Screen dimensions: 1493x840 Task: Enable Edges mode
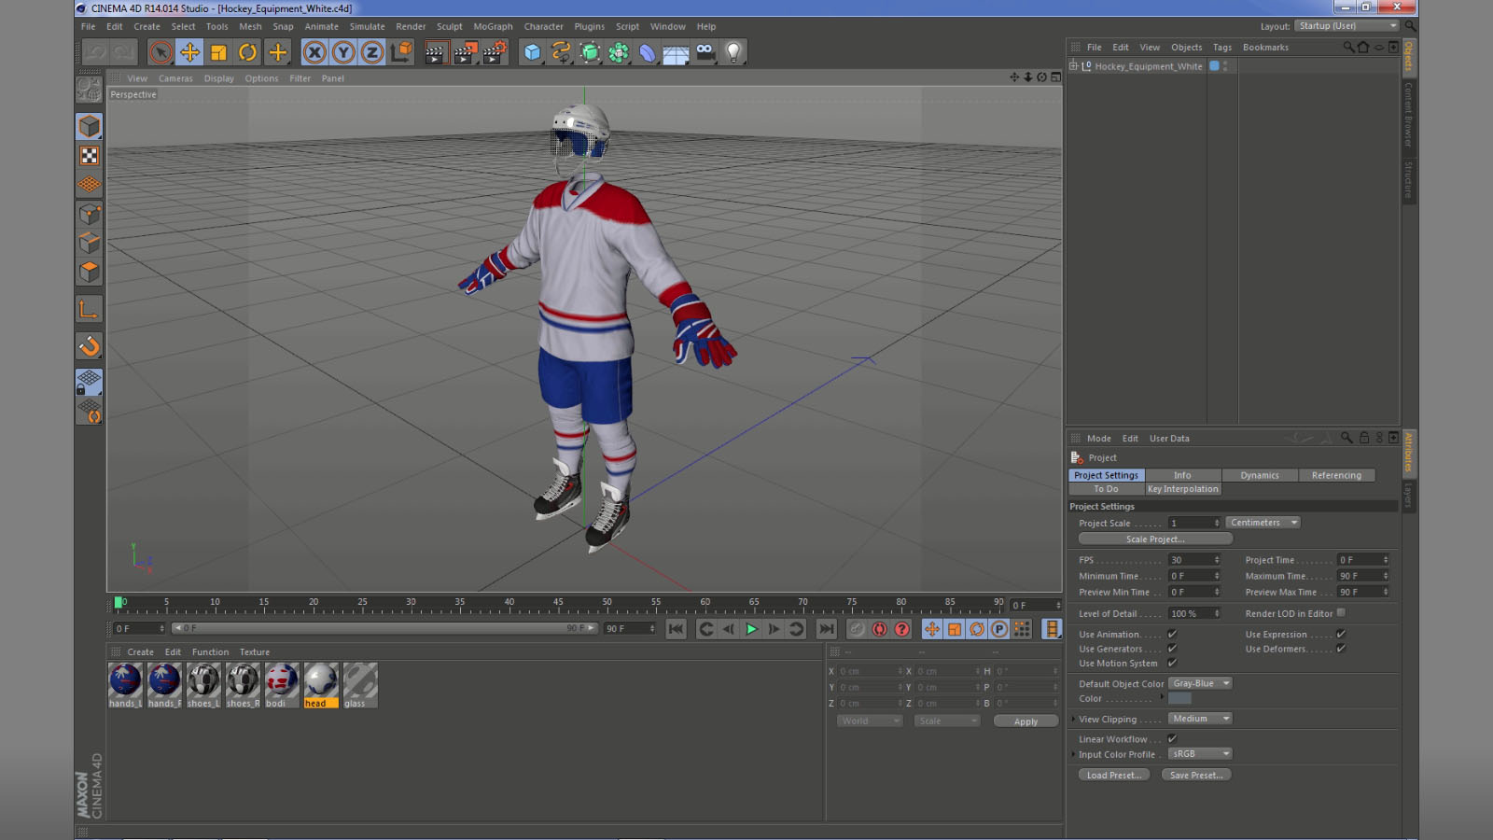(90, 243)
